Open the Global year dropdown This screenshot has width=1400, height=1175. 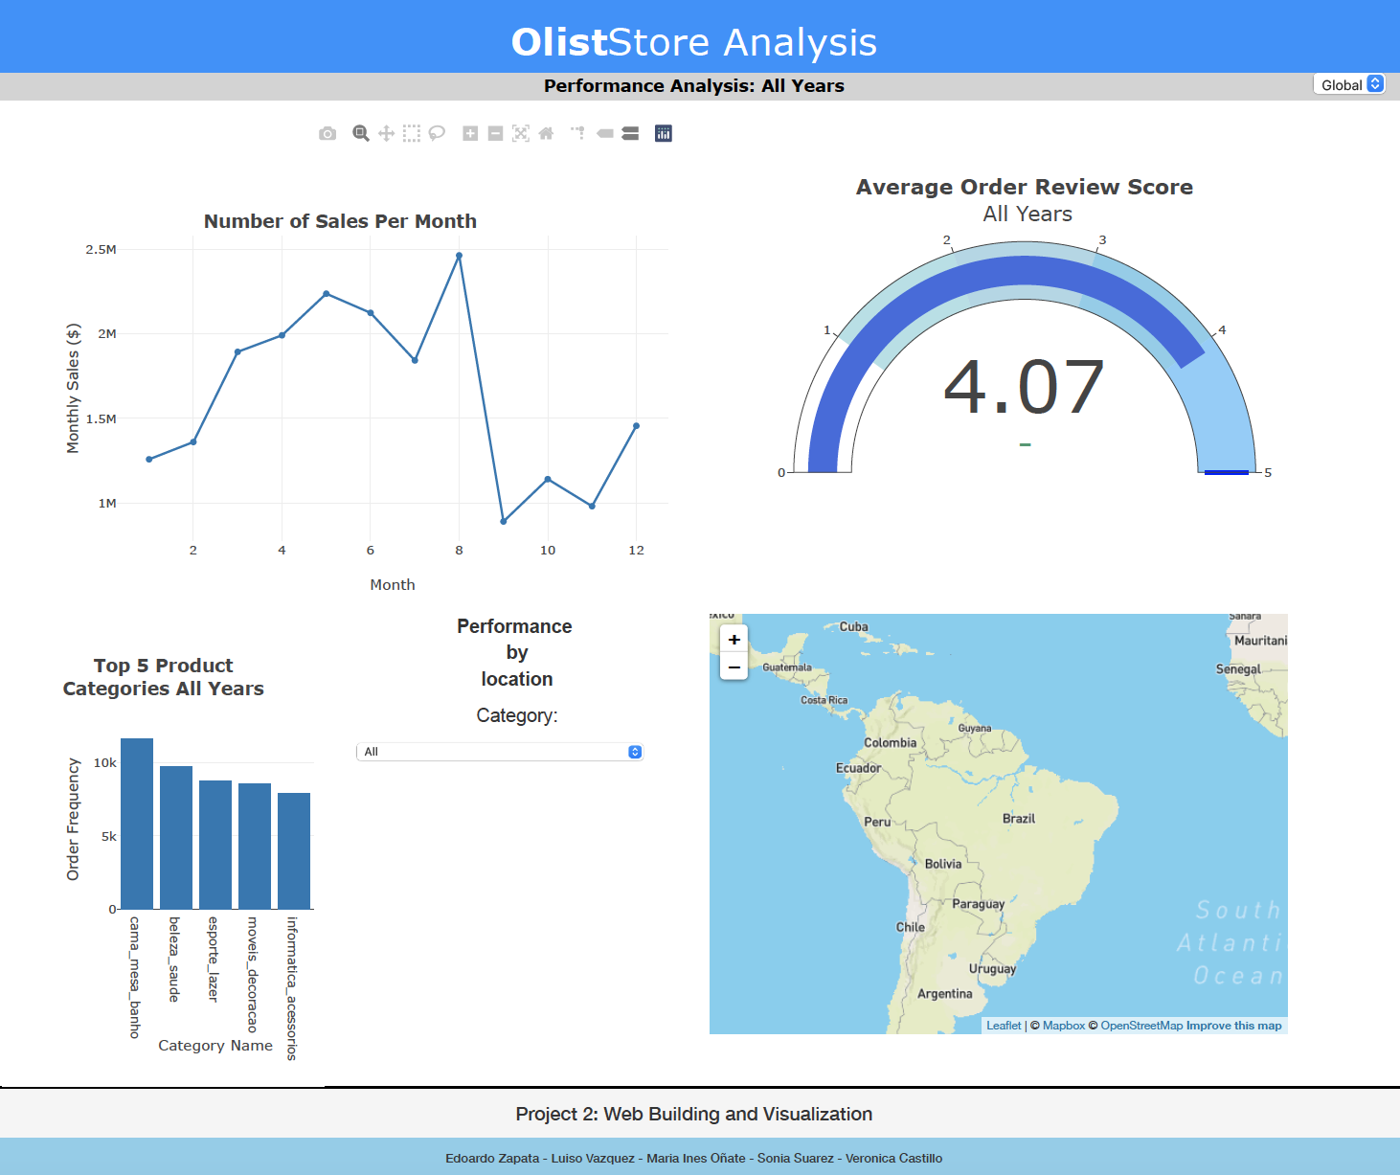[x=1349, y=84]
